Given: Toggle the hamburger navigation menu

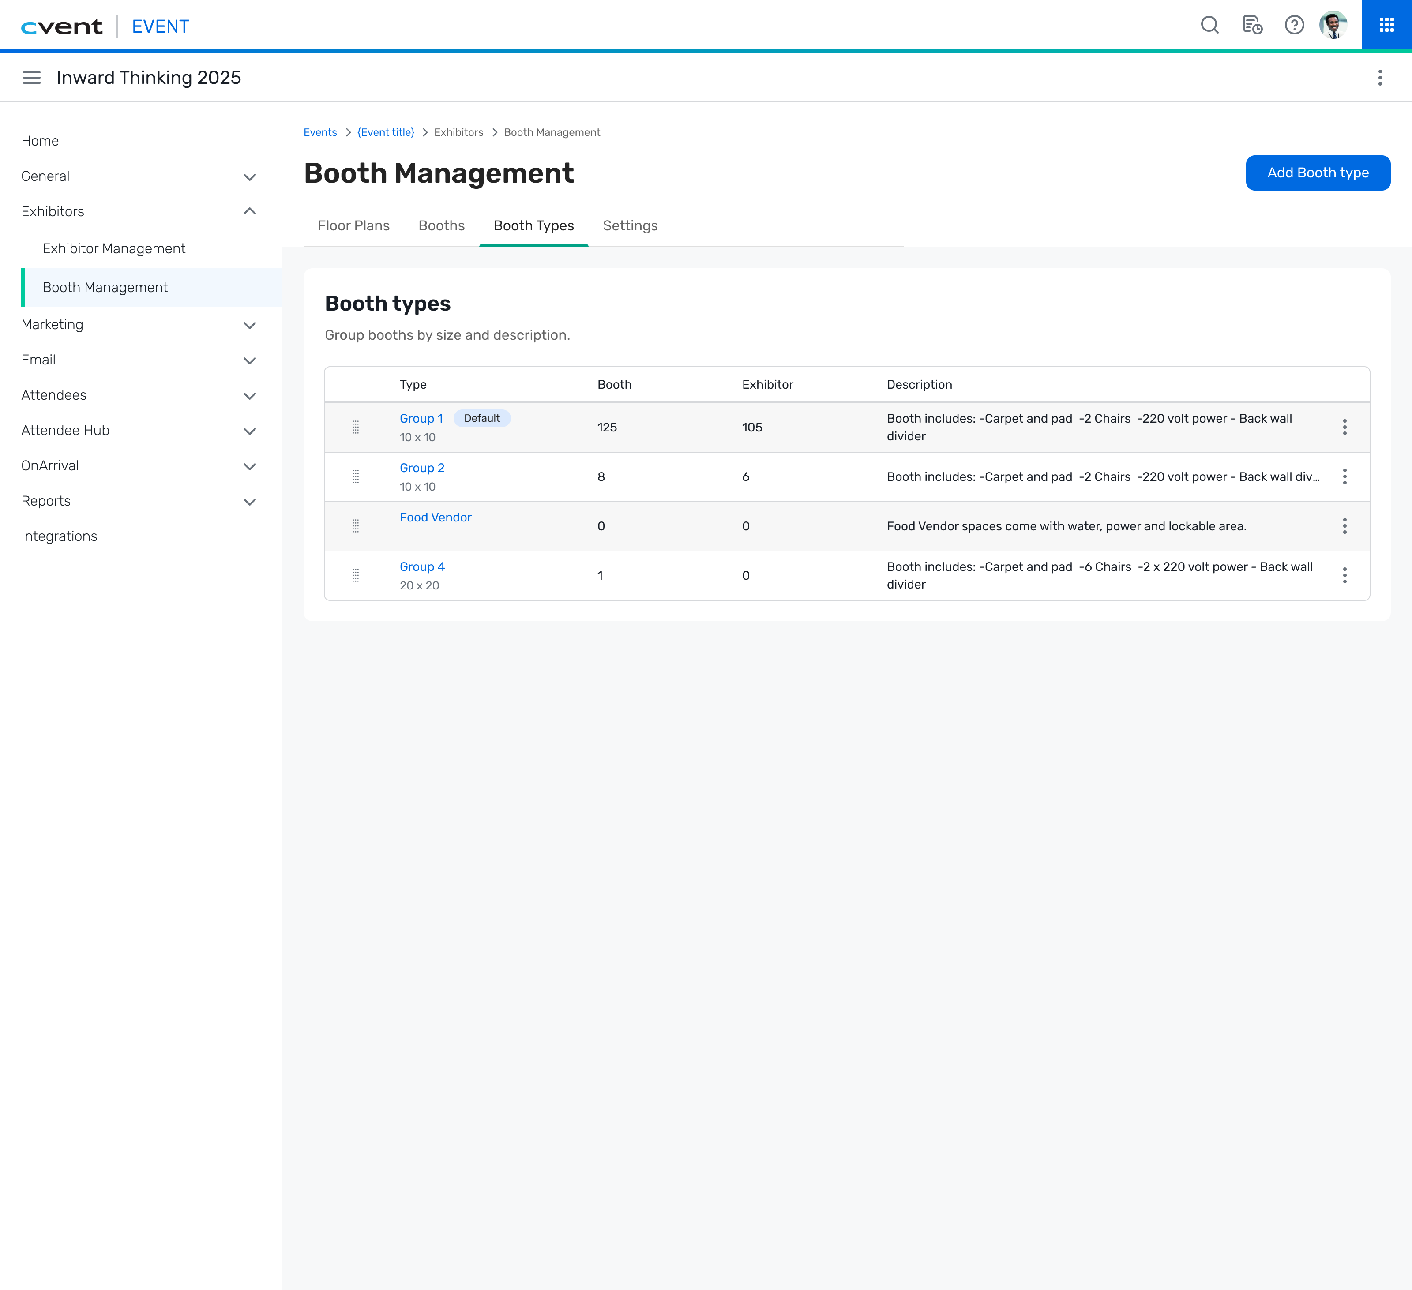Looking at the screenshot, I should pyautogui.click(x=31, y=78).
